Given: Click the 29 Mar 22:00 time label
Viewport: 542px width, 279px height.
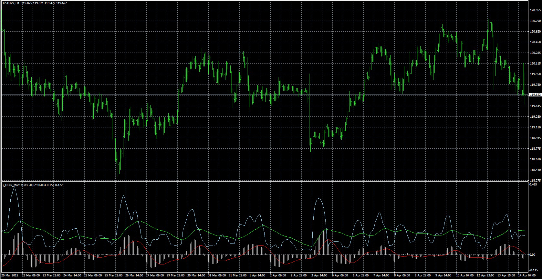Looking at the screenshot, I should pos(176,275).
